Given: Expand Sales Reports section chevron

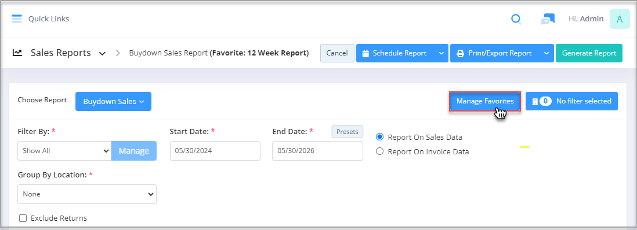Looking at the screenshot, I should click(x=103, y=53).
